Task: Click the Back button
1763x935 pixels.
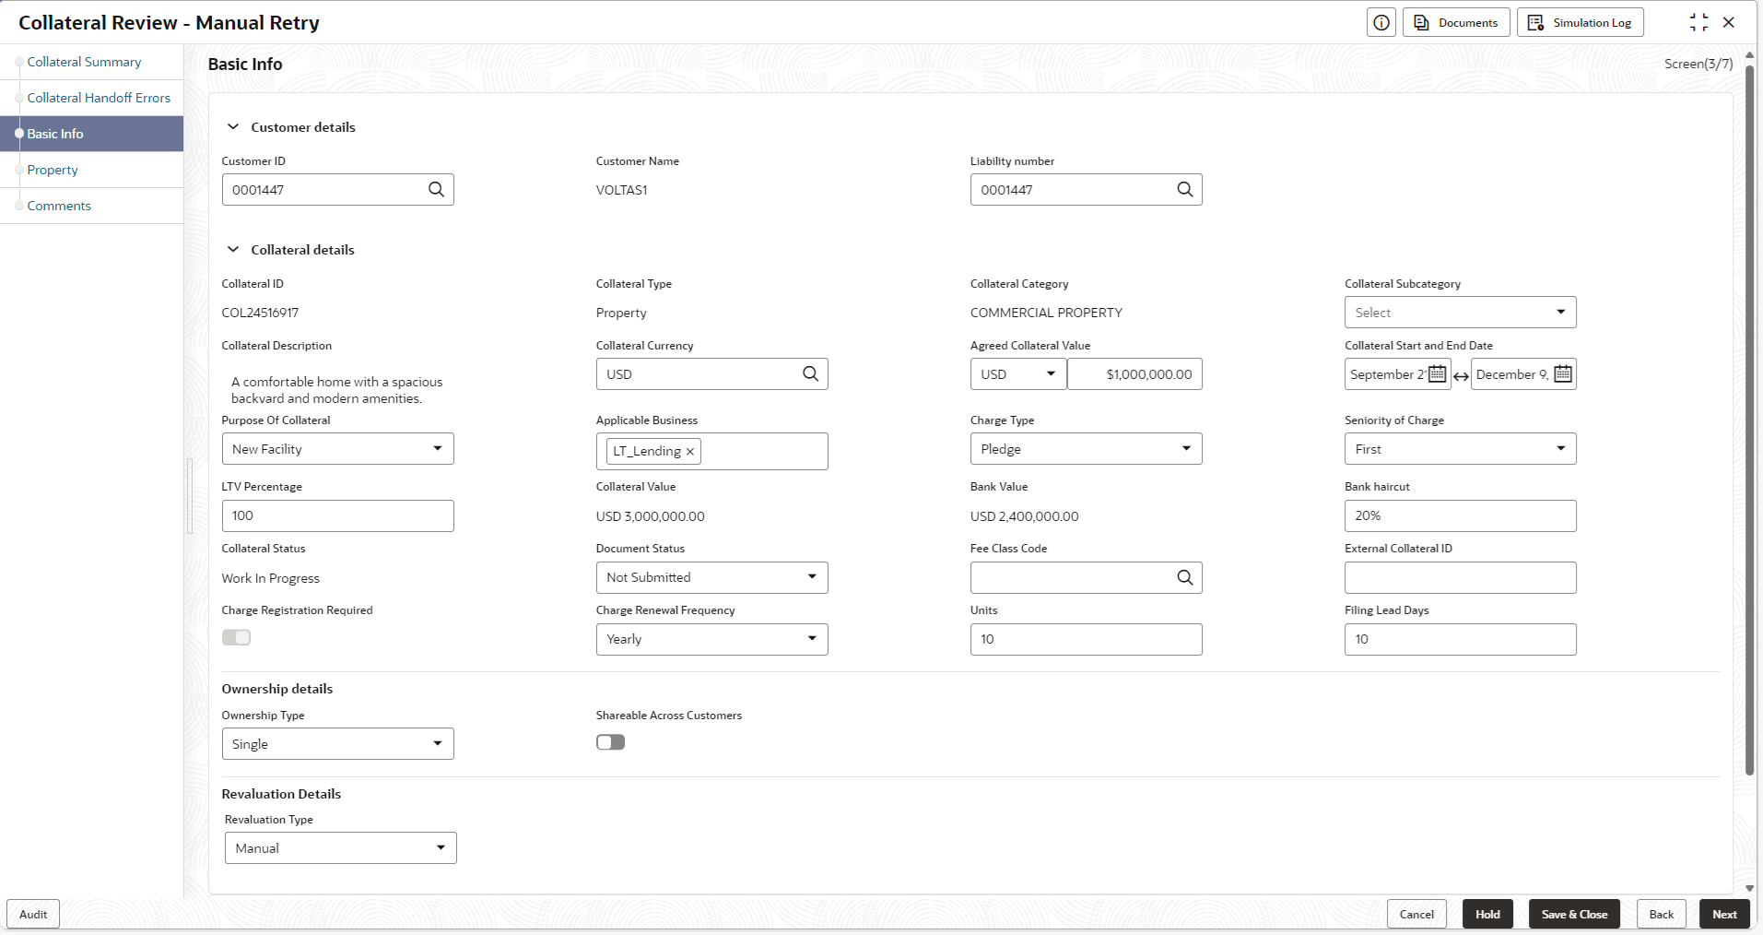Action: click(x=1662, y=914)
